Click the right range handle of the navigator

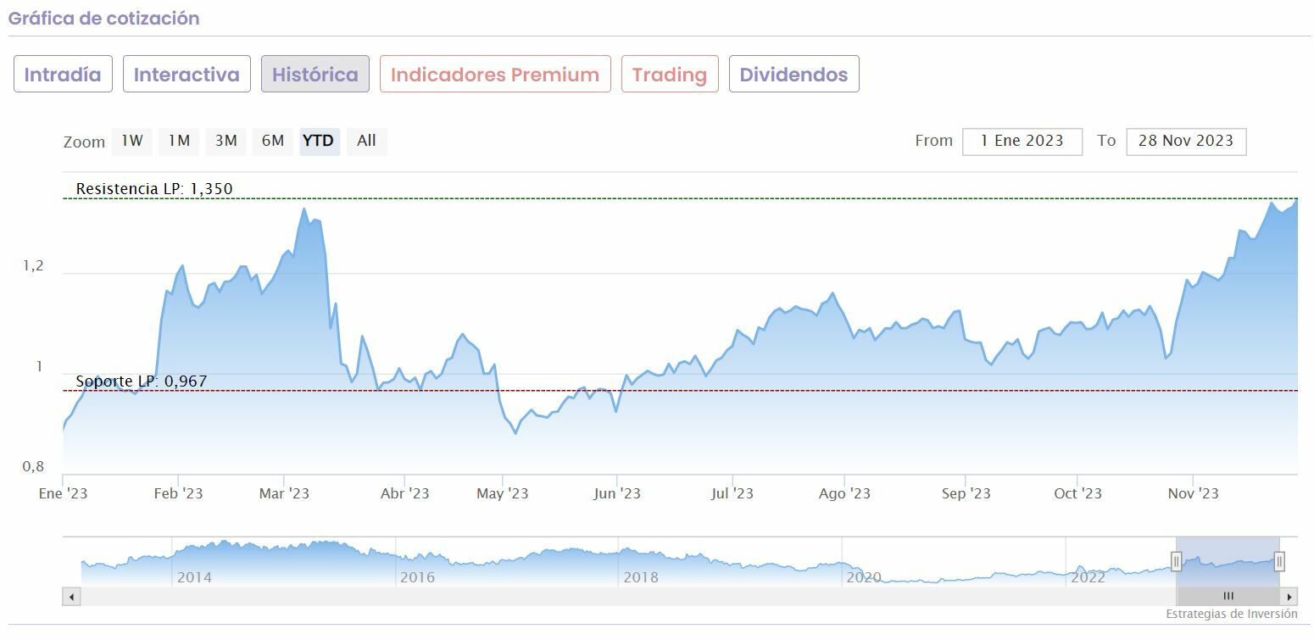(x=1279, y=561)
